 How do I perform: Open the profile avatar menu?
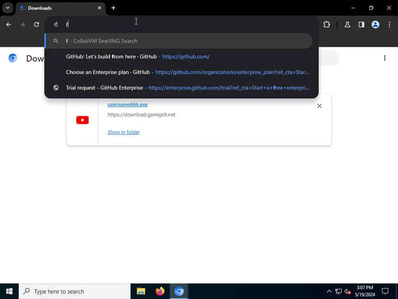375,25
